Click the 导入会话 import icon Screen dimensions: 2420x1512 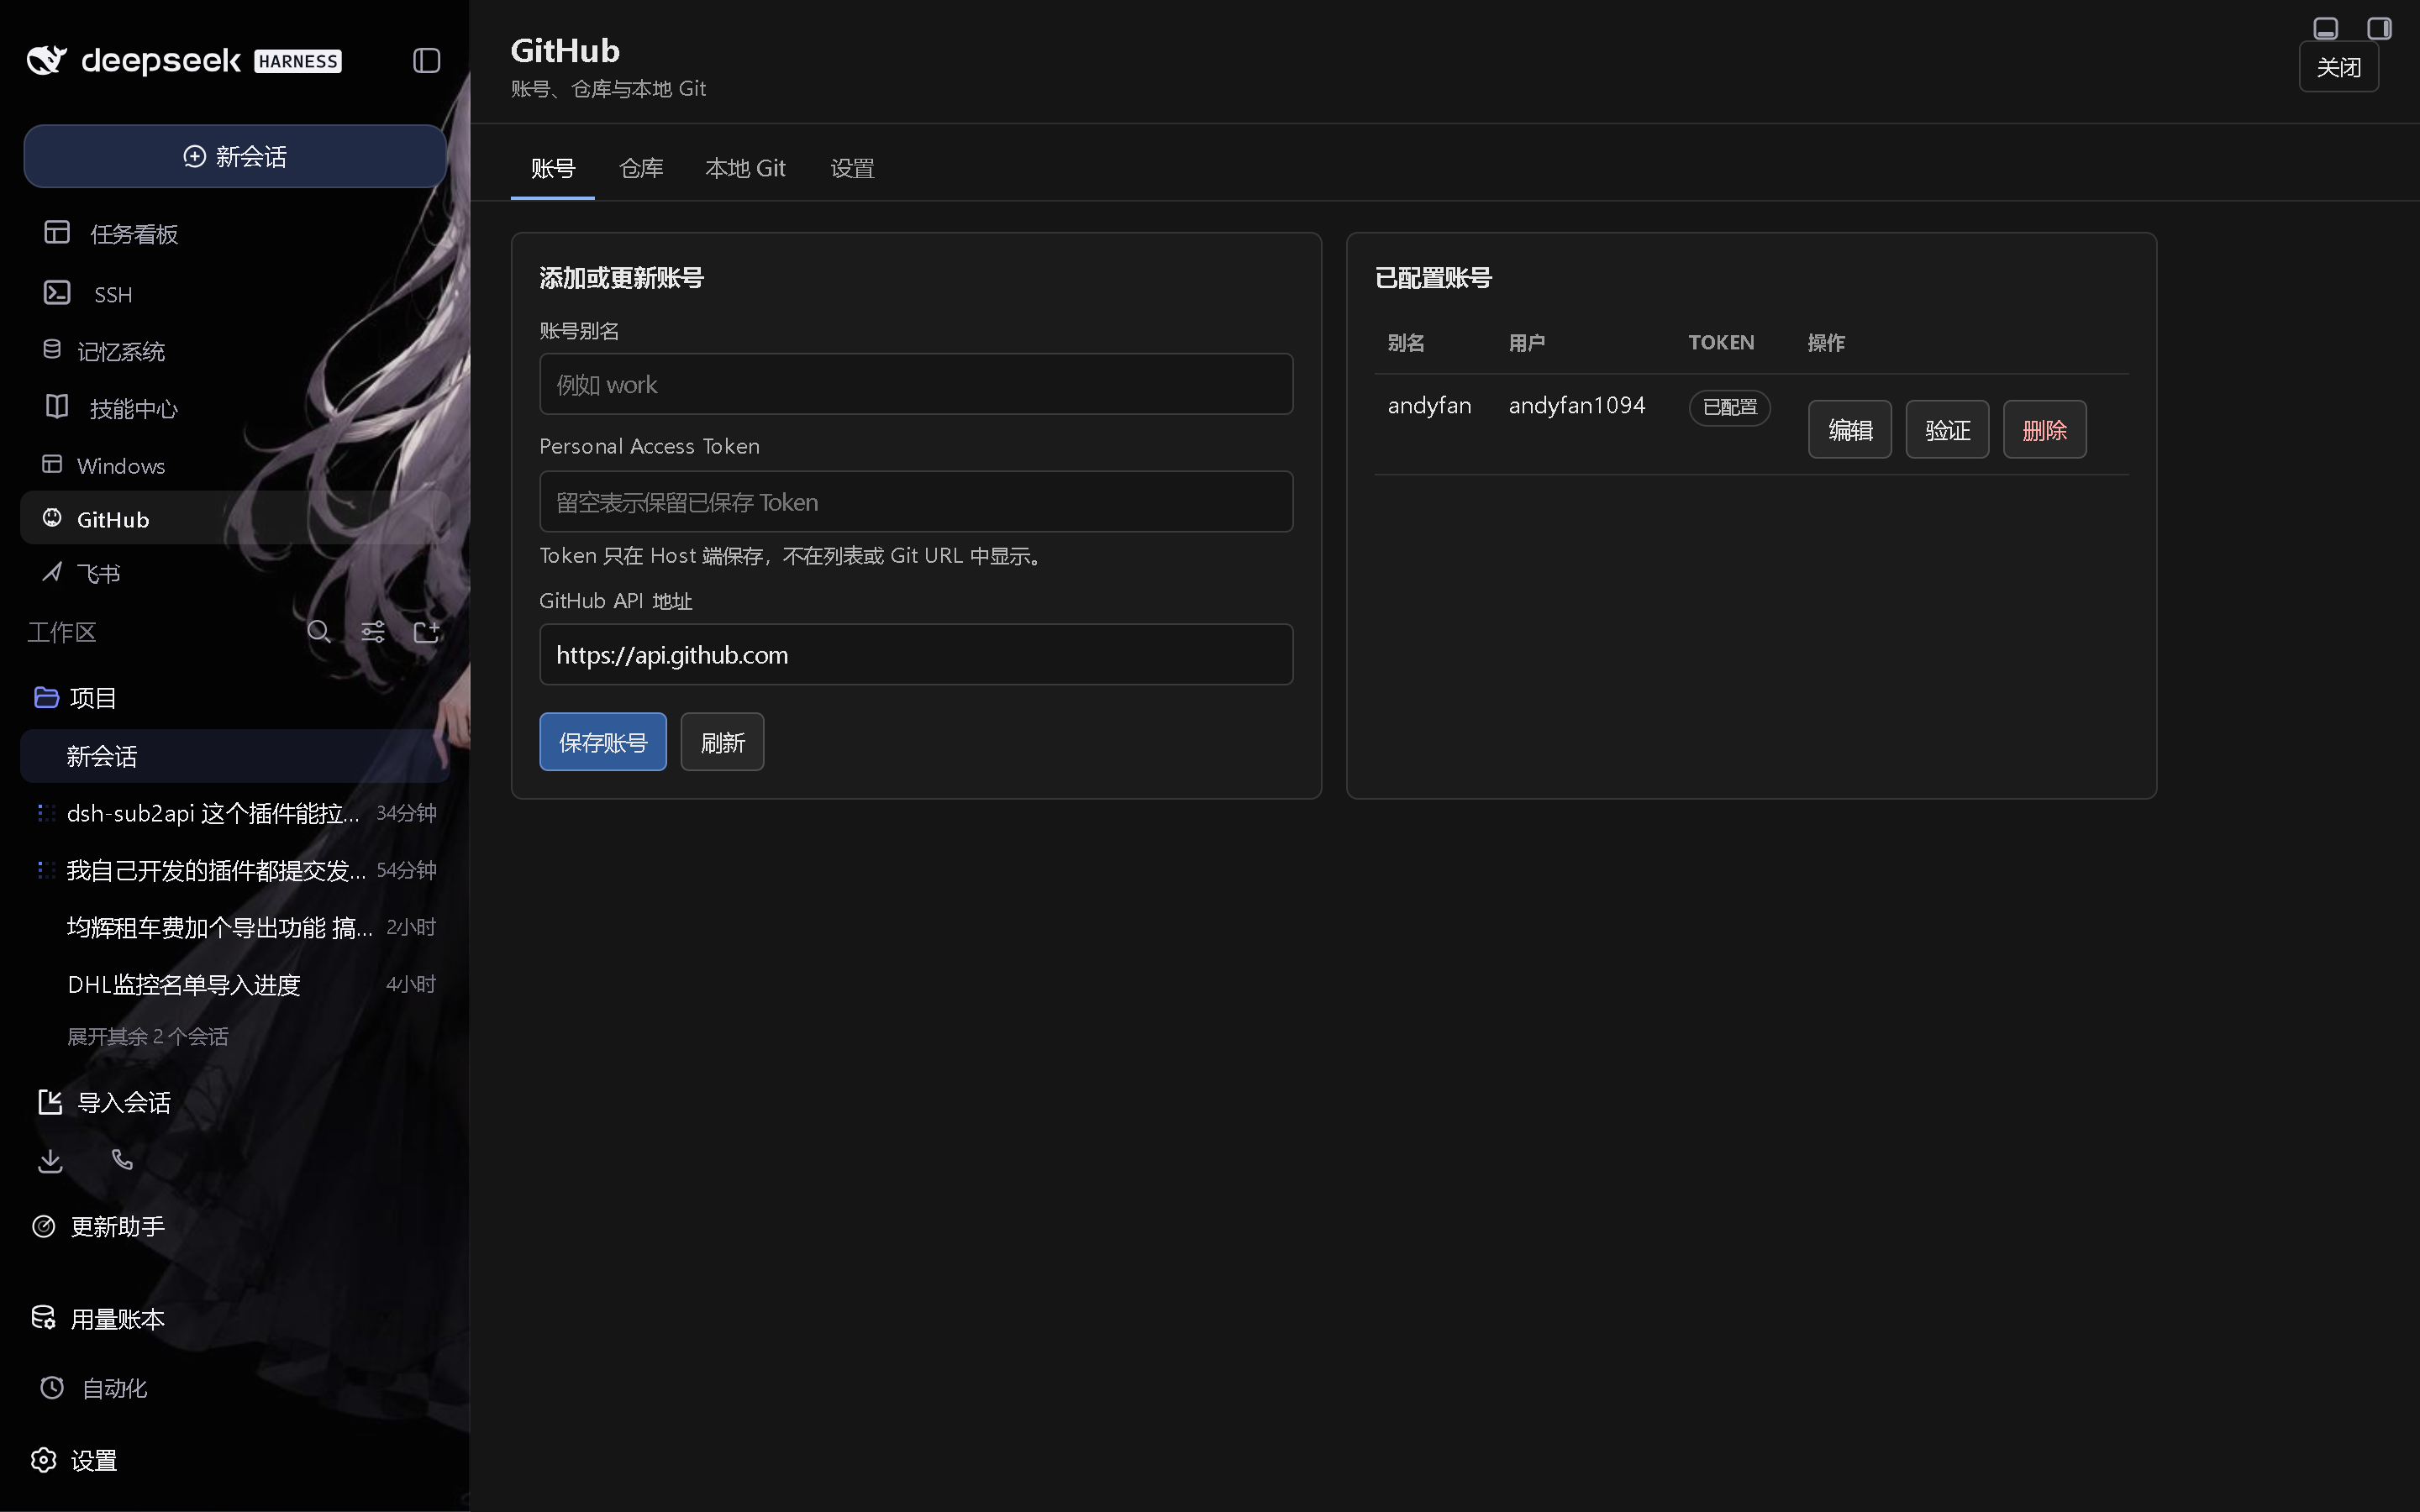[x=50, y=1102]
